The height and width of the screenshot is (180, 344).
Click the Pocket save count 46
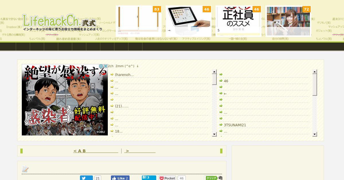(x=181, y=178)
